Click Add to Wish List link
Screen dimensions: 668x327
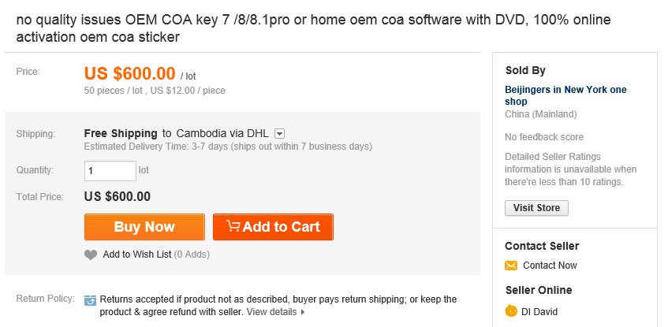(x=136, y=255)
